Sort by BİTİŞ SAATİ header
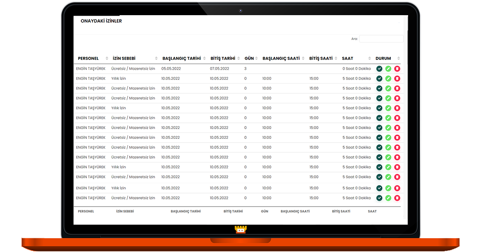The image size is (478, 252). pos(323,58)
